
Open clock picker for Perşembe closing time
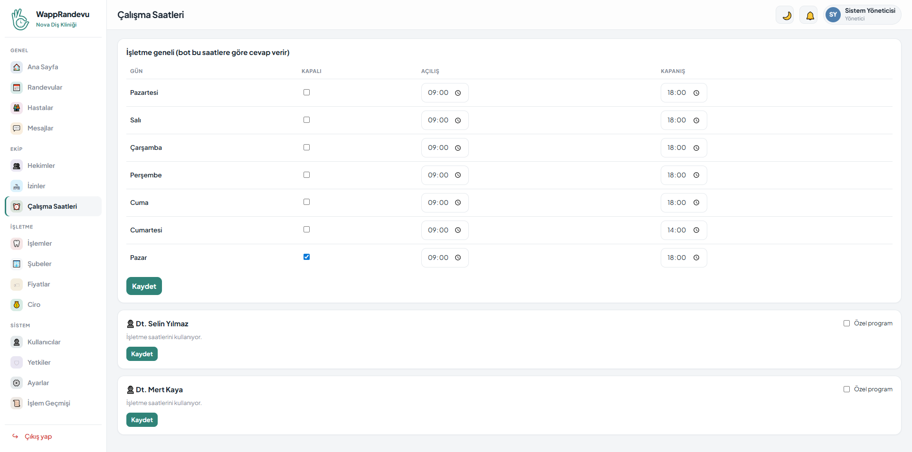[x=696, y=175]
